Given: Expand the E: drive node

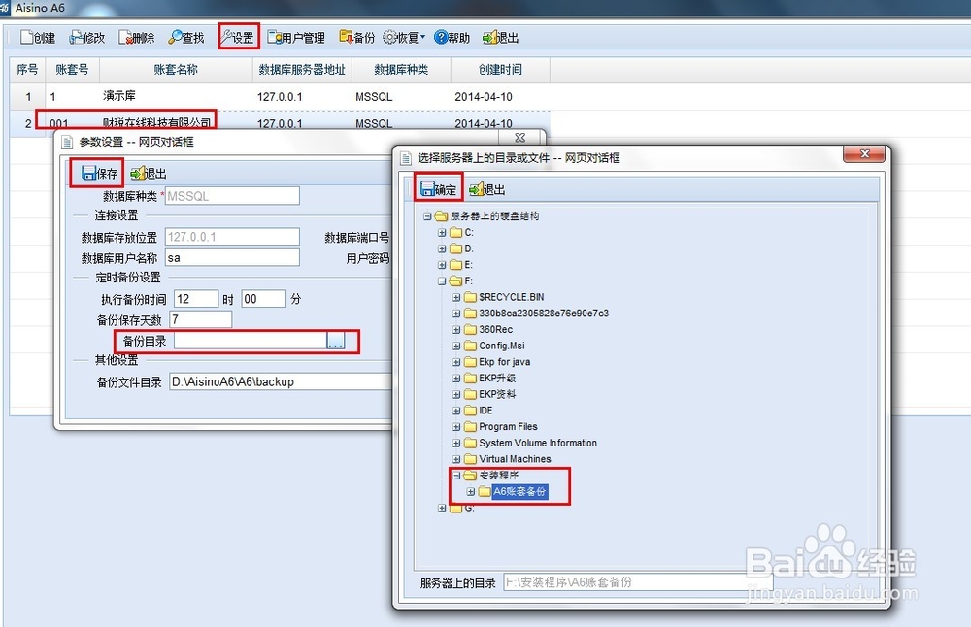Looking at the screenshot, I should click(442, 265).
